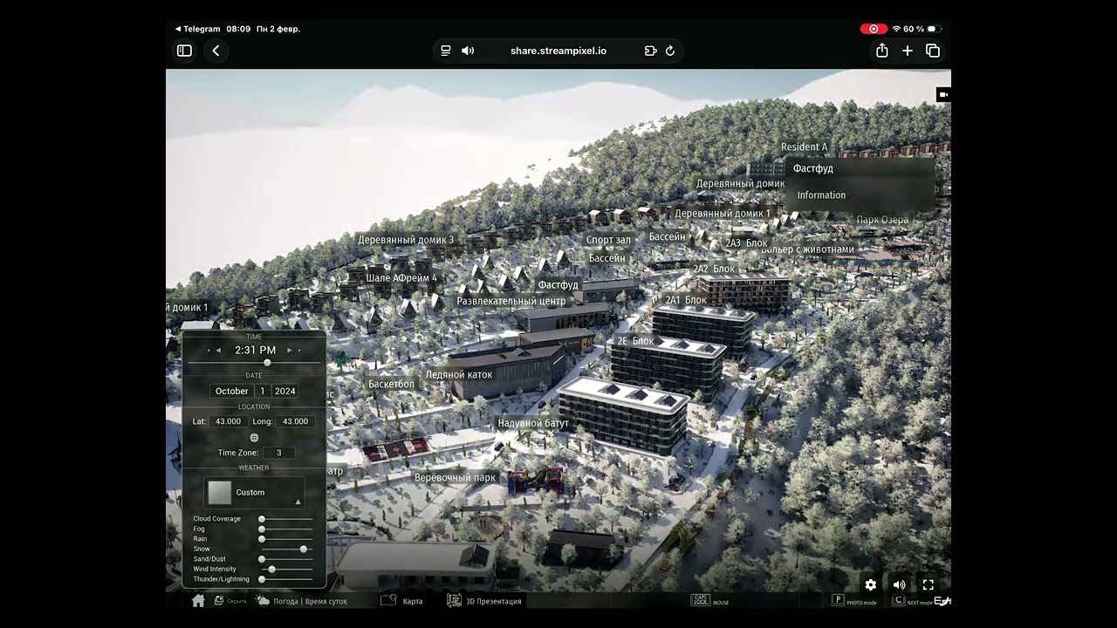
Task: Edit the year field 2024
Action: click(x=284, y=392)
